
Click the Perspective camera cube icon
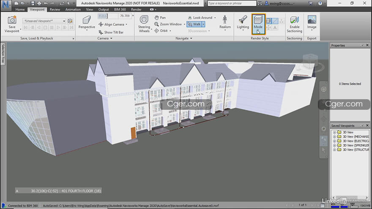tap(87, 20)
